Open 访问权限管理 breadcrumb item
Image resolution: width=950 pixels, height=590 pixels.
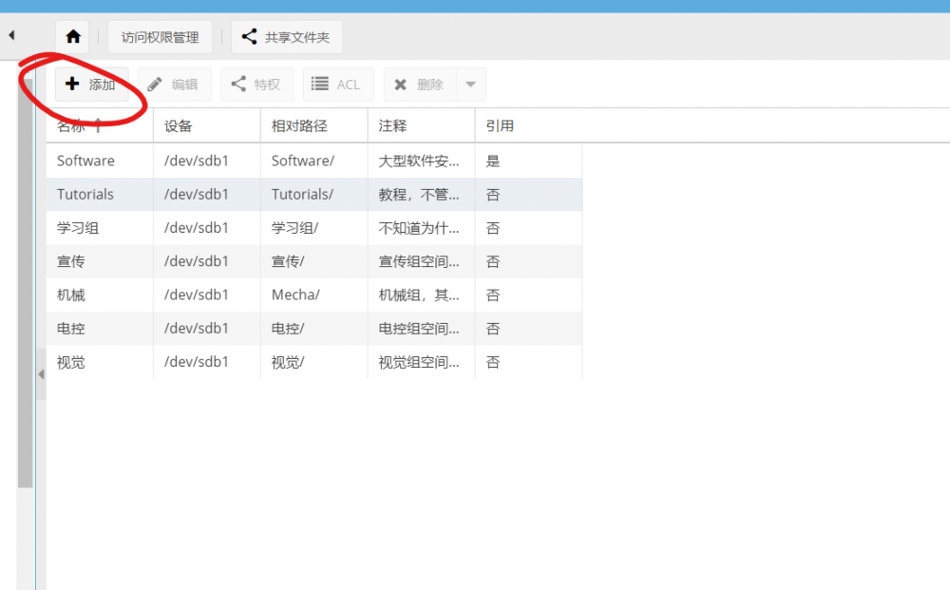(160, 37)
